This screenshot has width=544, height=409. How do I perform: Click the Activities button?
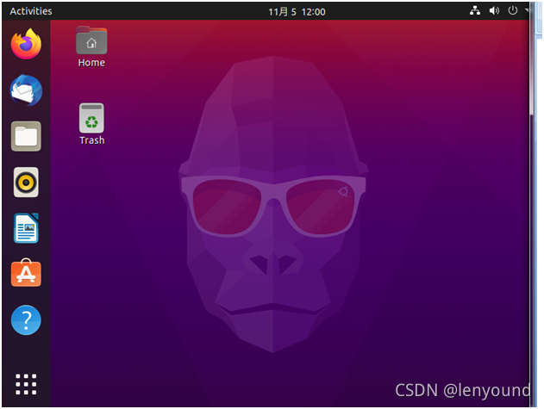(x=31, y=11)
